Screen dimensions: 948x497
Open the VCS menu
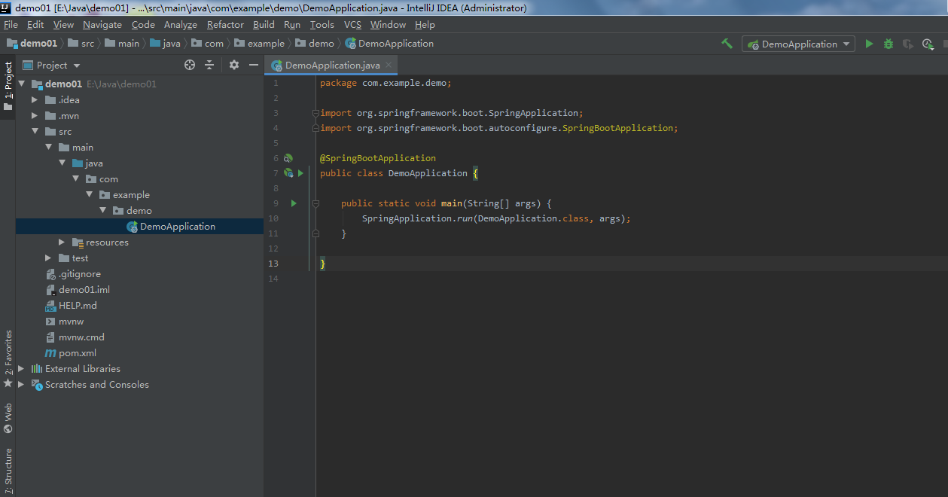click(352, 24)
